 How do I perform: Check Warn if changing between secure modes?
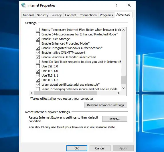pyautogui.click(x=38, y=89)
